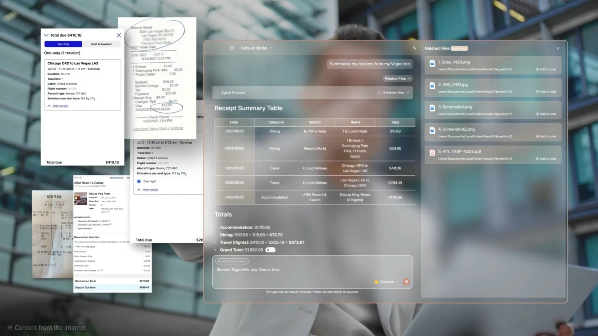Tick the Special Requests checkbox
598x336 pixels.
point(76,229)
